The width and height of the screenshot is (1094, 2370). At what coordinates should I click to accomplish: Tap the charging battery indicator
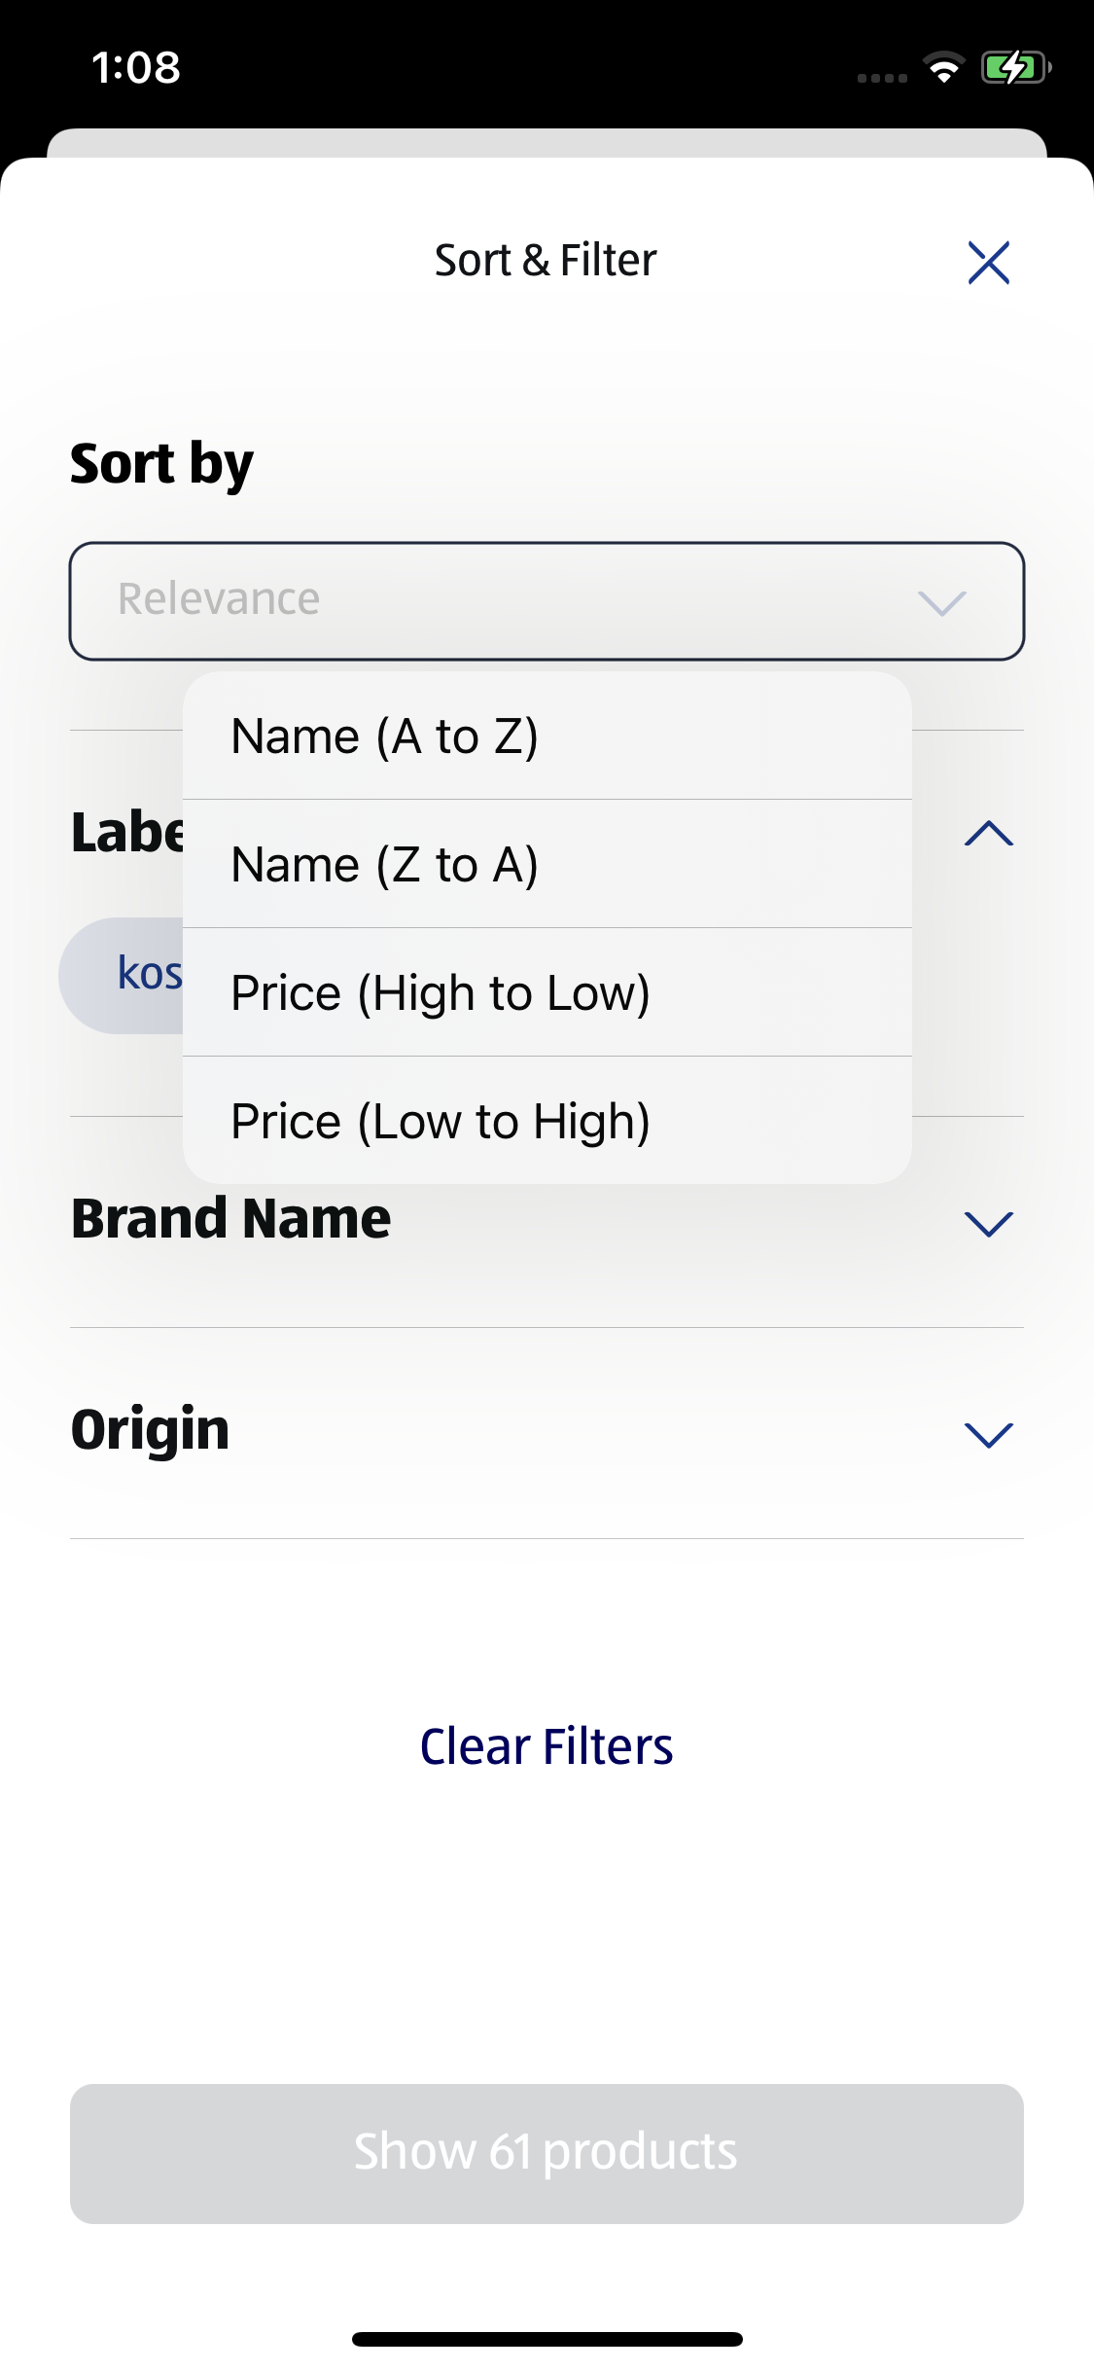(1011, 68)
